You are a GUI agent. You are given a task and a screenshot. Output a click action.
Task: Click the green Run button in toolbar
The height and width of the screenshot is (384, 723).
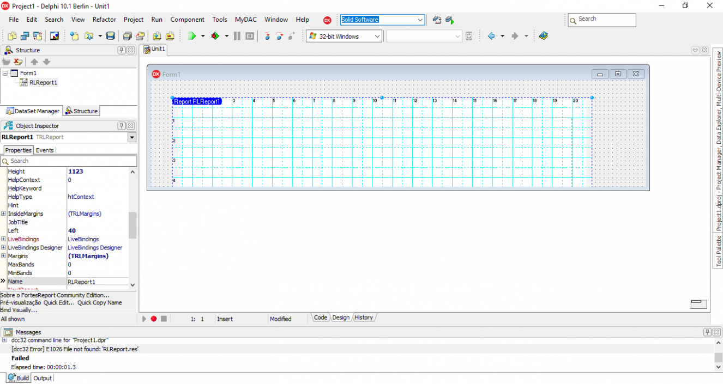(192, 36)
